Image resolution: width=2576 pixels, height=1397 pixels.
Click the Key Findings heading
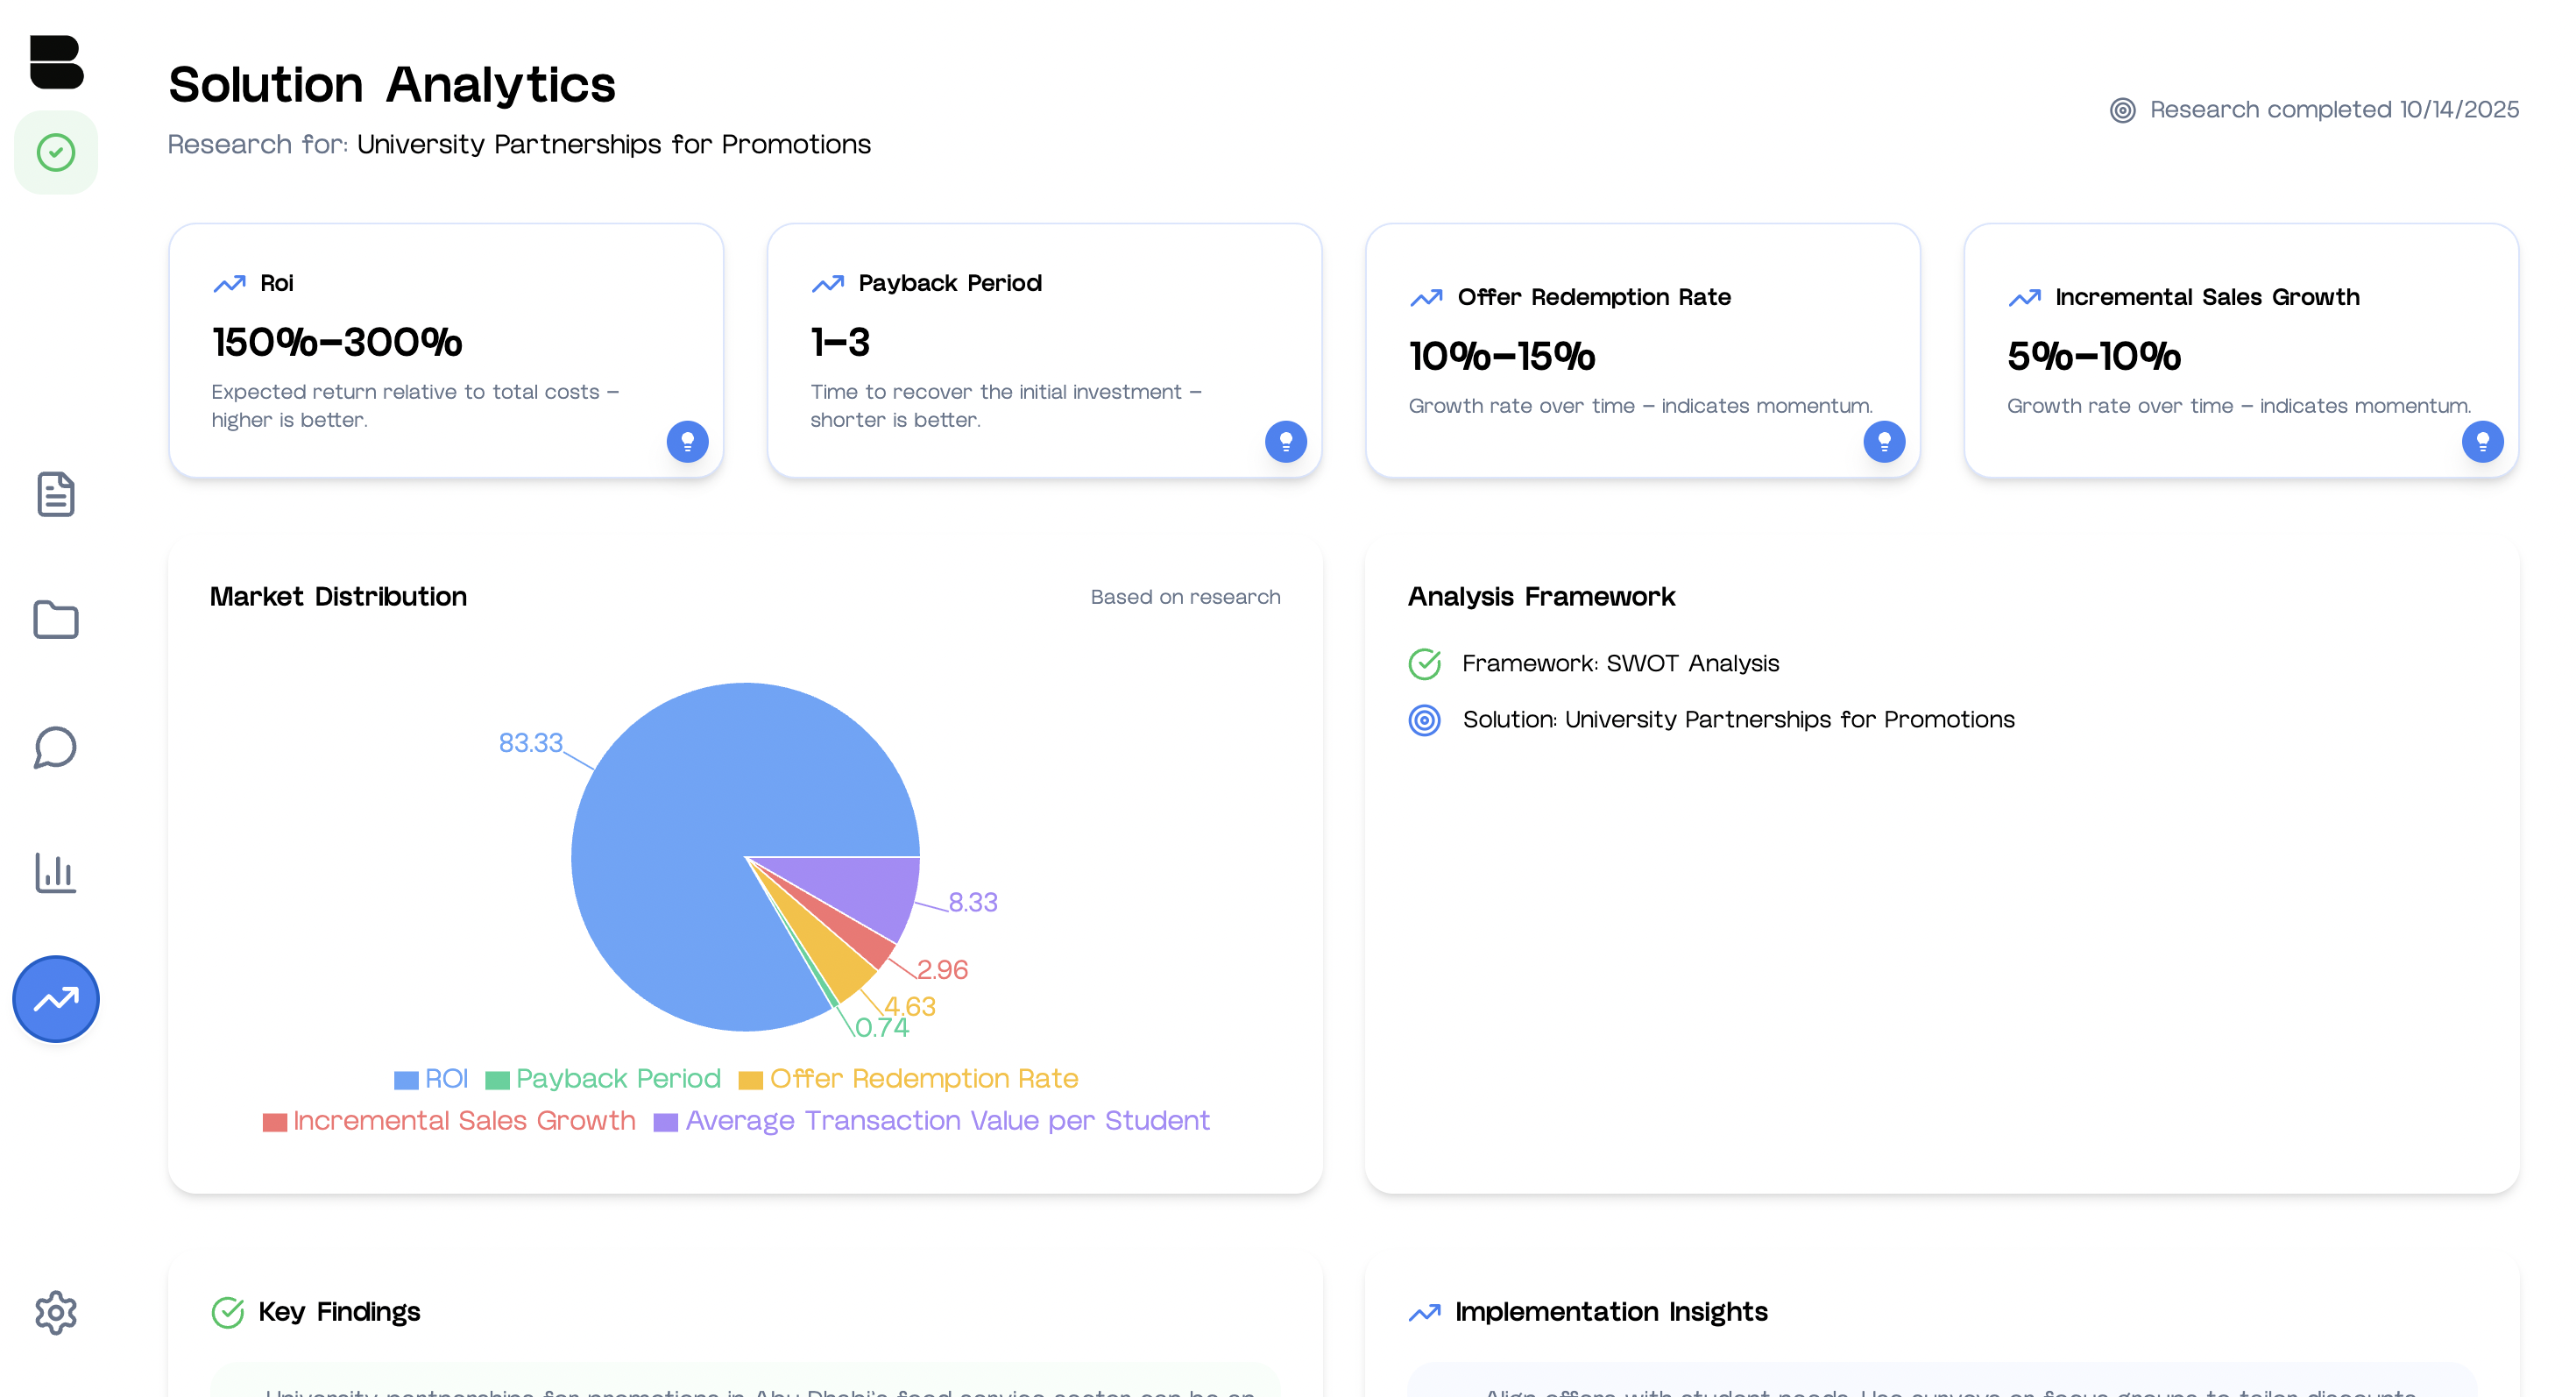point(339,1312)
